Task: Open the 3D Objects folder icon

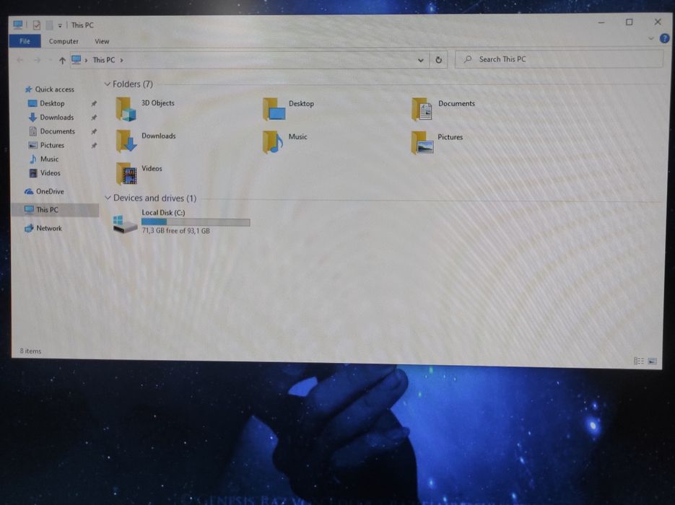Action: click(126, 109)
